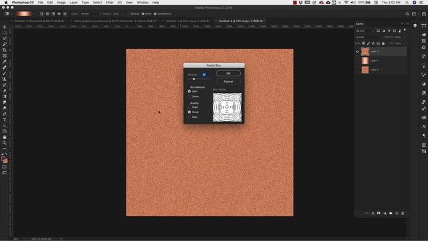Select the Path Selection tool

click(5, 126)
